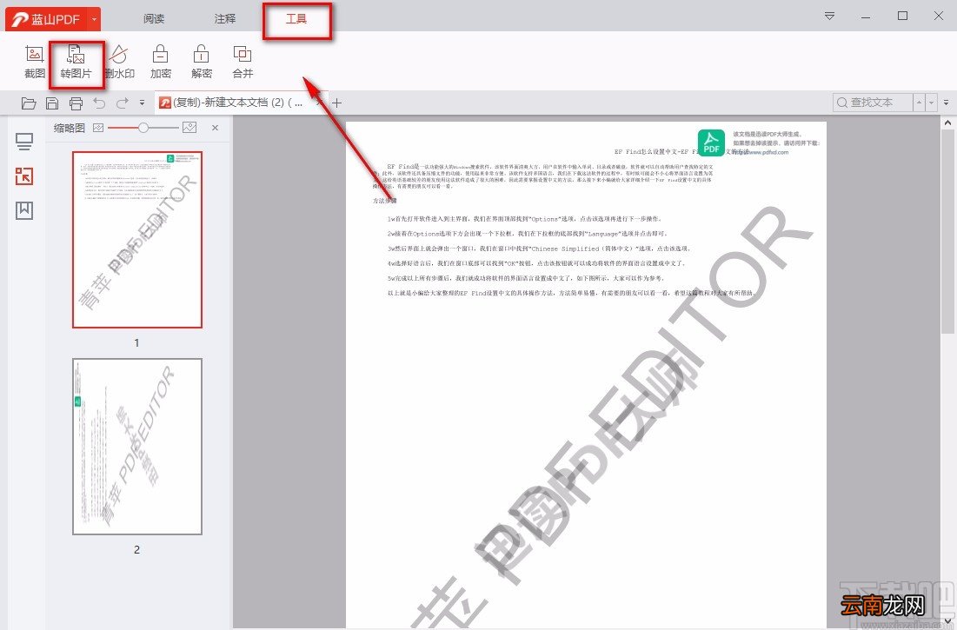957x630 pixels.
Task: Click the 蓝山PDF logo button
Action: tap(46, 19)
